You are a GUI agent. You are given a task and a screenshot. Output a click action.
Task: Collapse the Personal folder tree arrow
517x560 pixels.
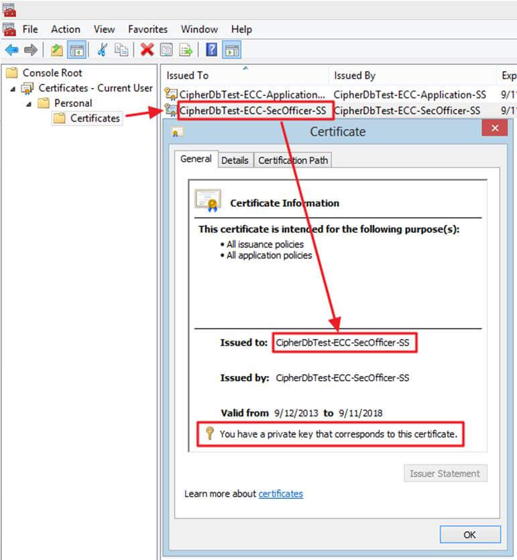29,103
